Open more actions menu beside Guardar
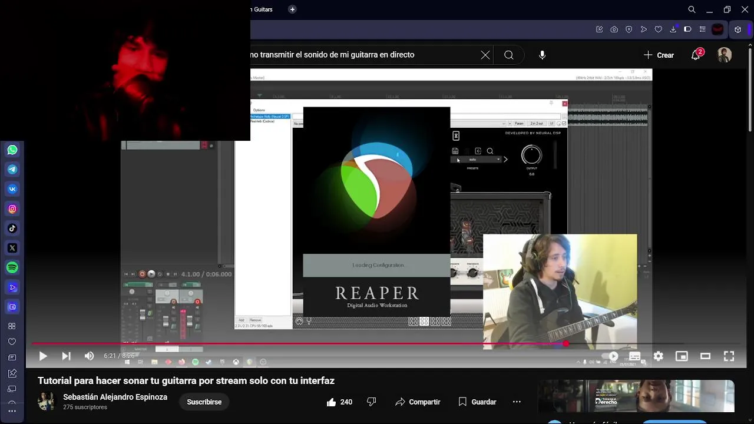Image resolution: width=754 pixels, height=424 pixels. pos(517,402)
